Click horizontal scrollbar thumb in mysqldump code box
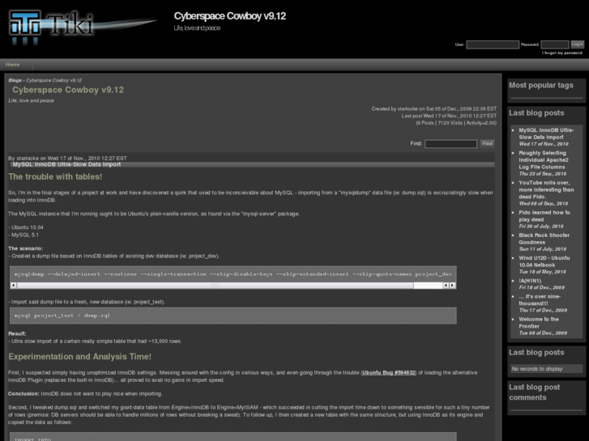 (x=216, y=286)
